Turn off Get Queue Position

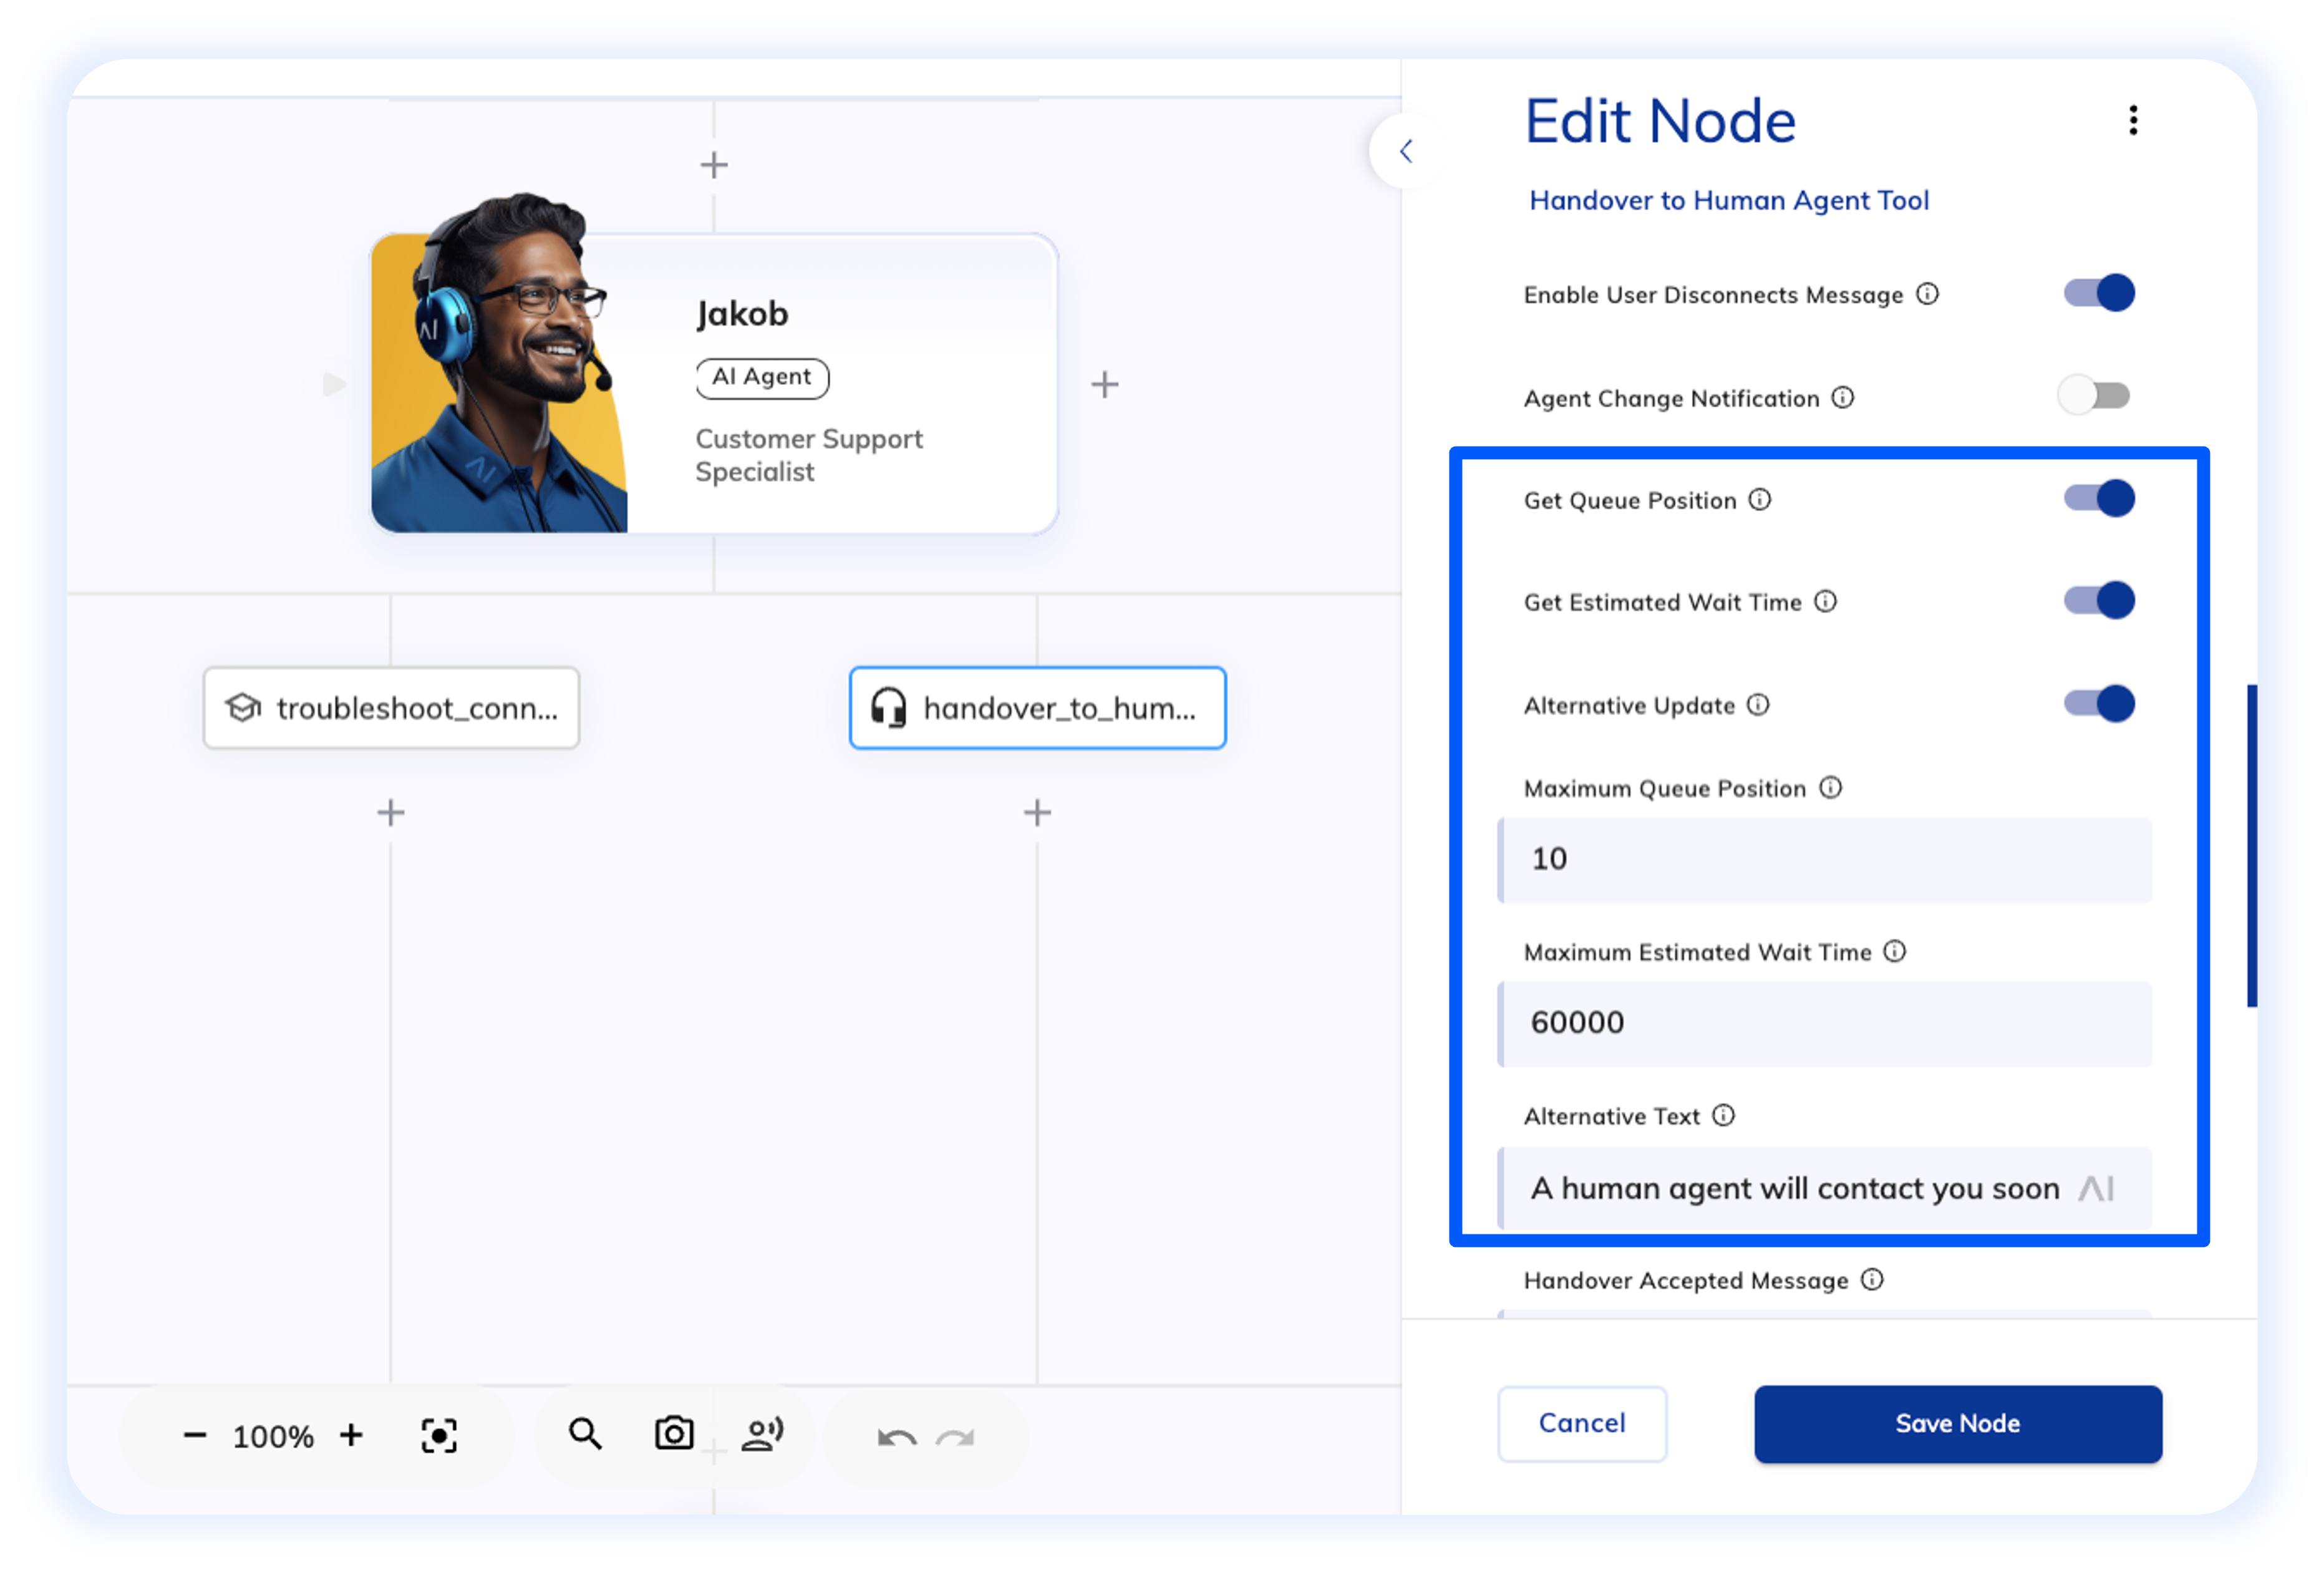(x=2099, y=498)
